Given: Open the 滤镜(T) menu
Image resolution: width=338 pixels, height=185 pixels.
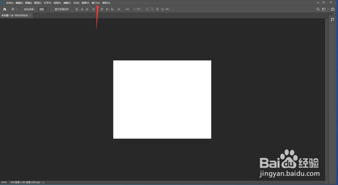Looking at the screenshot, I should point(67,3).
